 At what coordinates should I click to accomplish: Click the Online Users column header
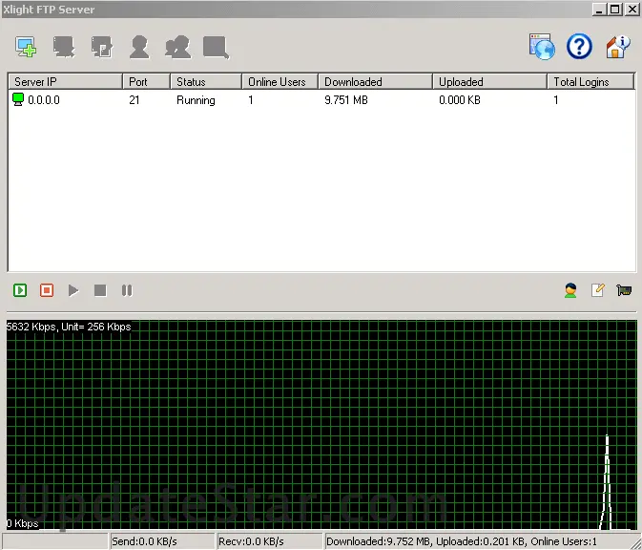coord(280,82)
